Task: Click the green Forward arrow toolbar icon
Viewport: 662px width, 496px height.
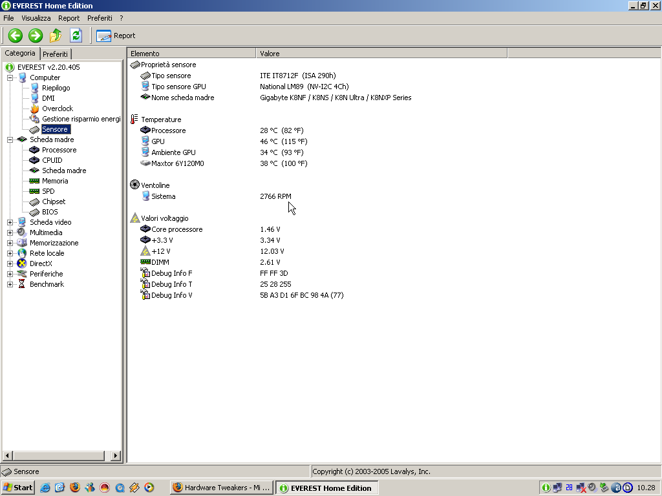Action: [x=36, y=36]
